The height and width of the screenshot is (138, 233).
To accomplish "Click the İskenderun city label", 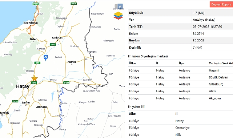I will coord(31,23).
